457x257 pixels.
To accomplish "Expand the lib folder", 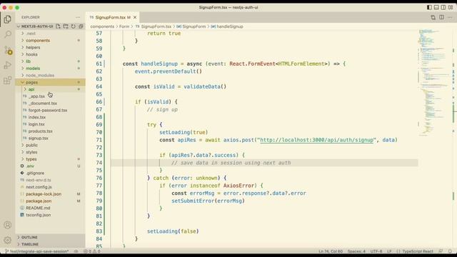I will coord(50,61).
